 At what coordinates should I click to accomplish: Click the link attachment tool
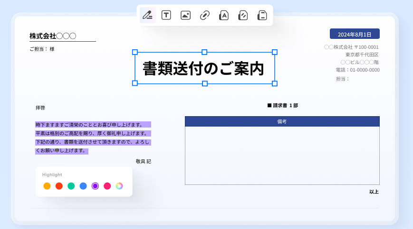pos(205,15)
